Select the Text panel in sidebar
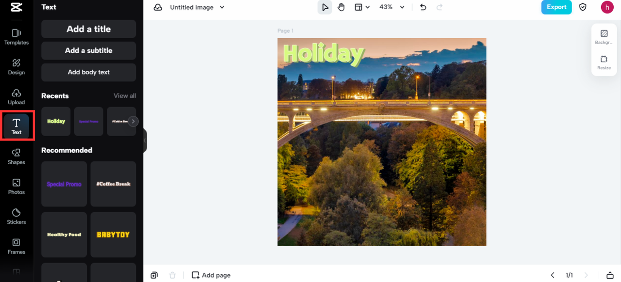Screen dimensions: 621x282 [x=16, y=126]
